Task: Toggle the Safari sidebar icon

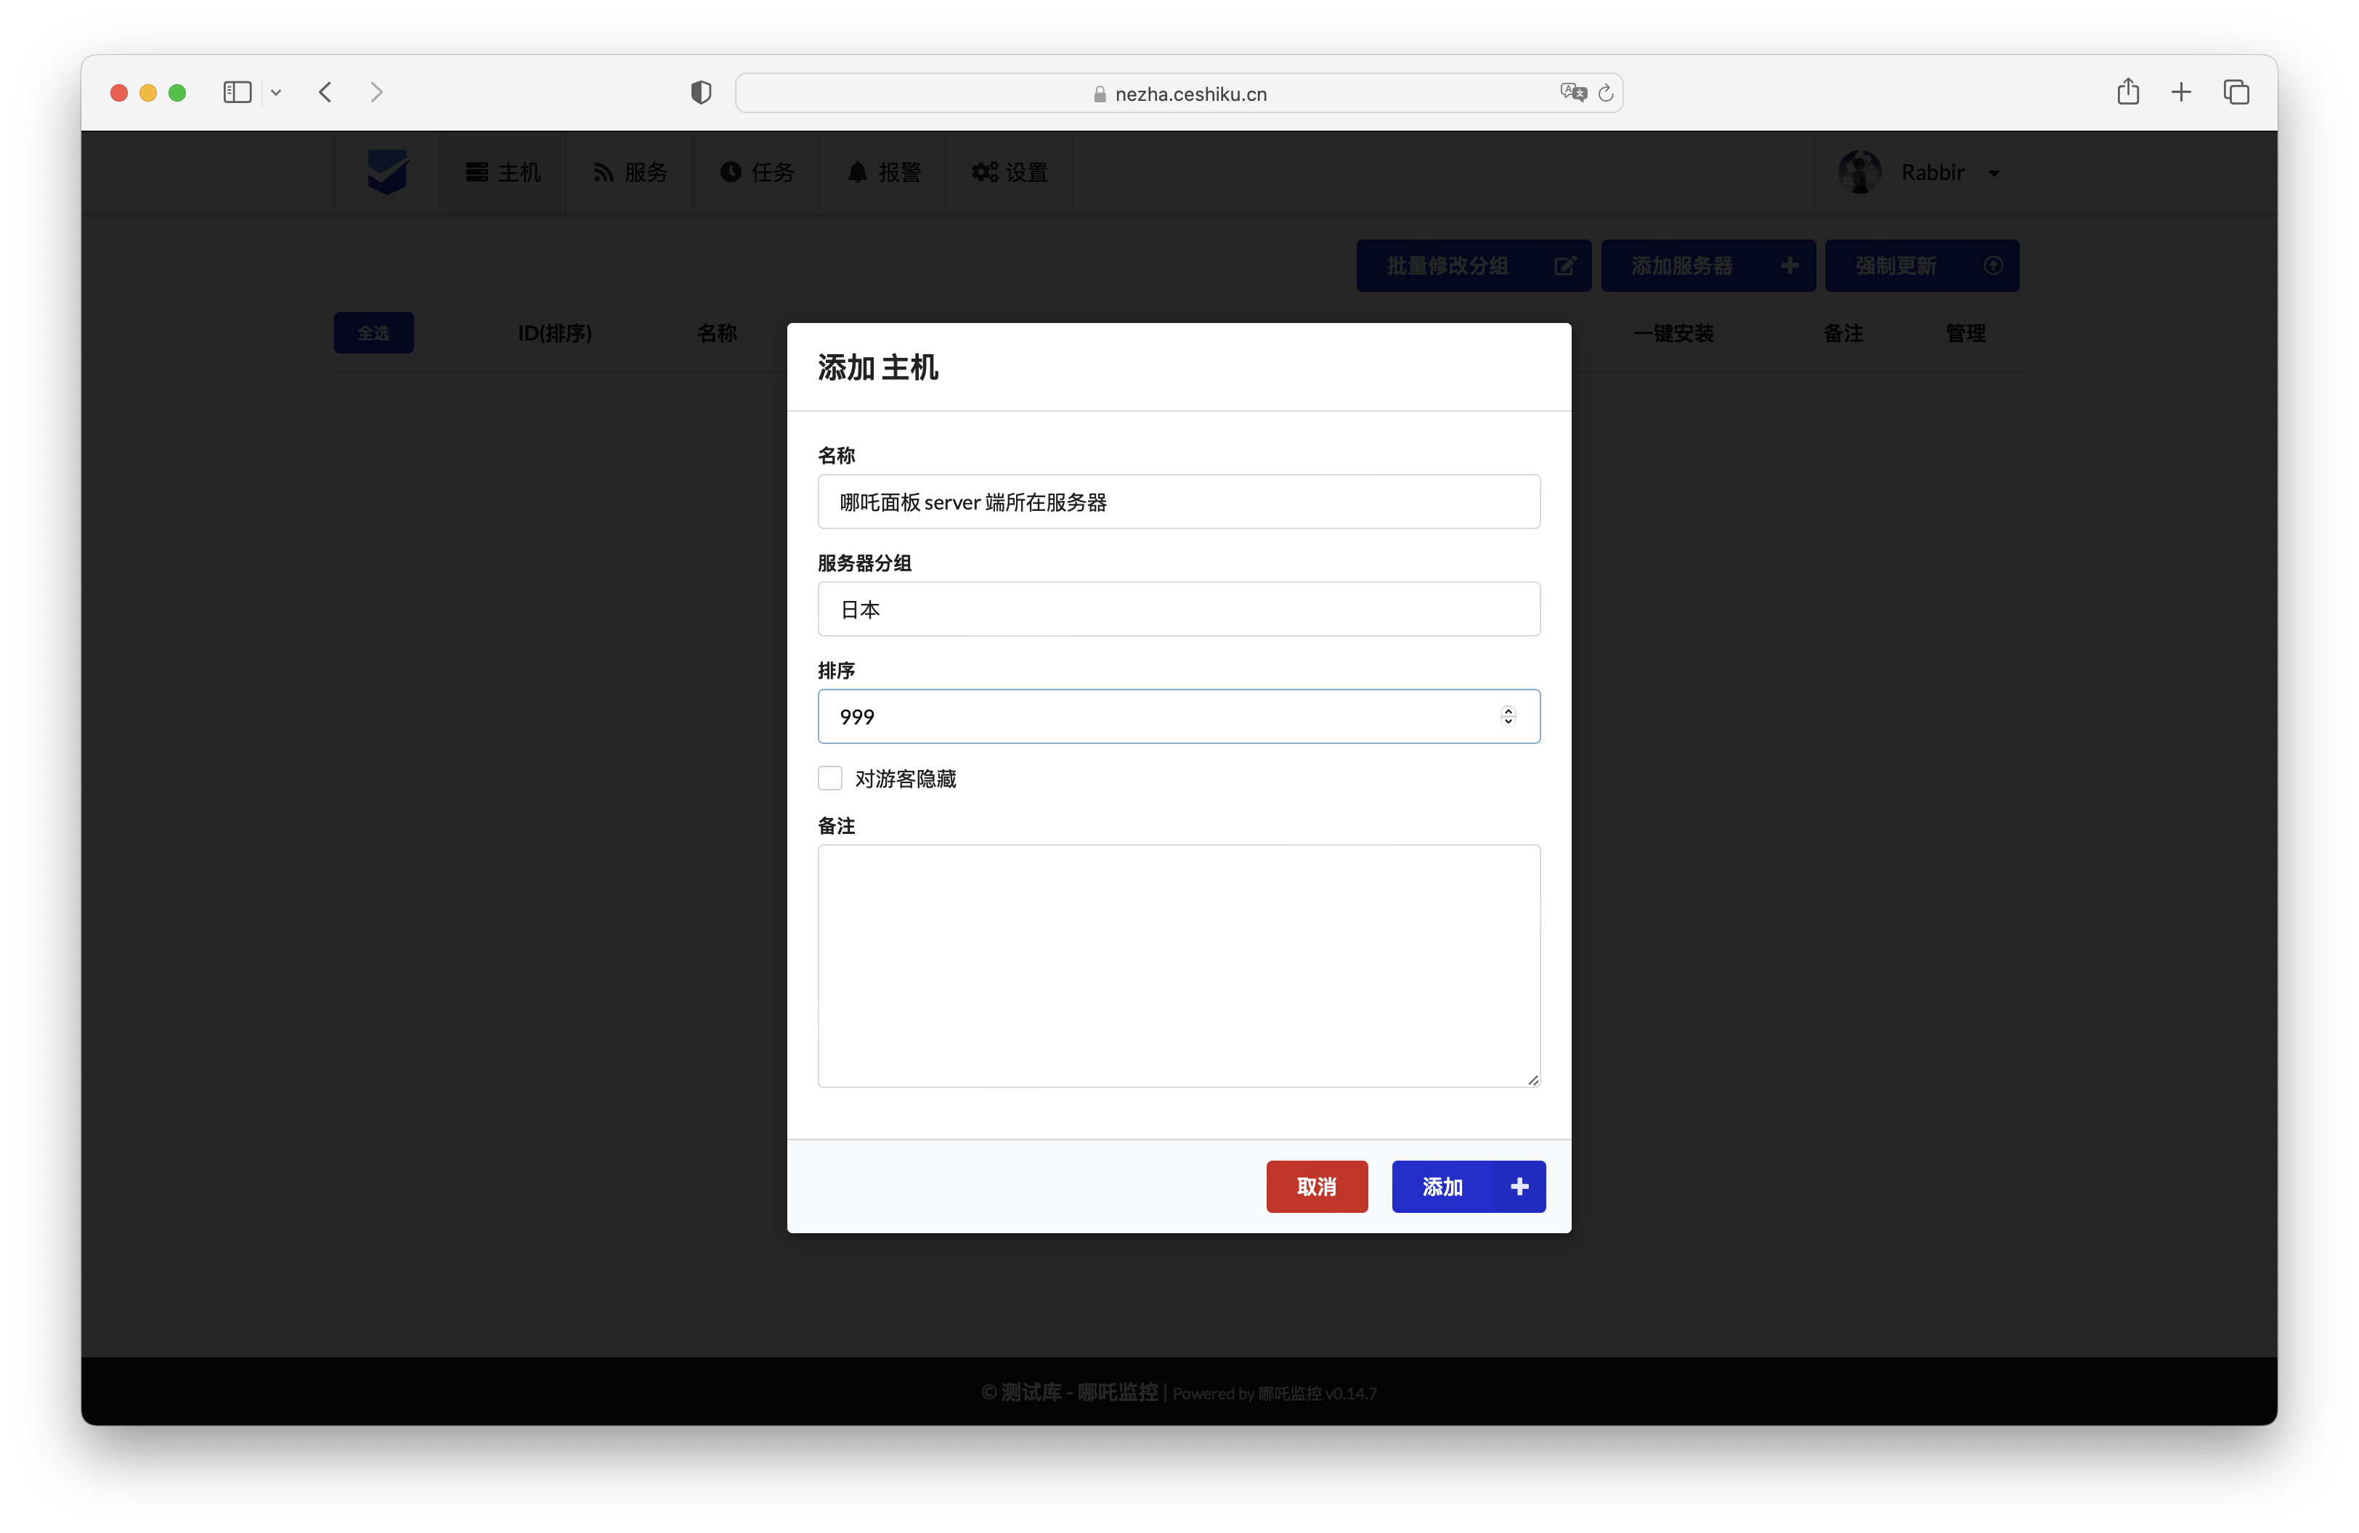Action: tap(237, 92)
